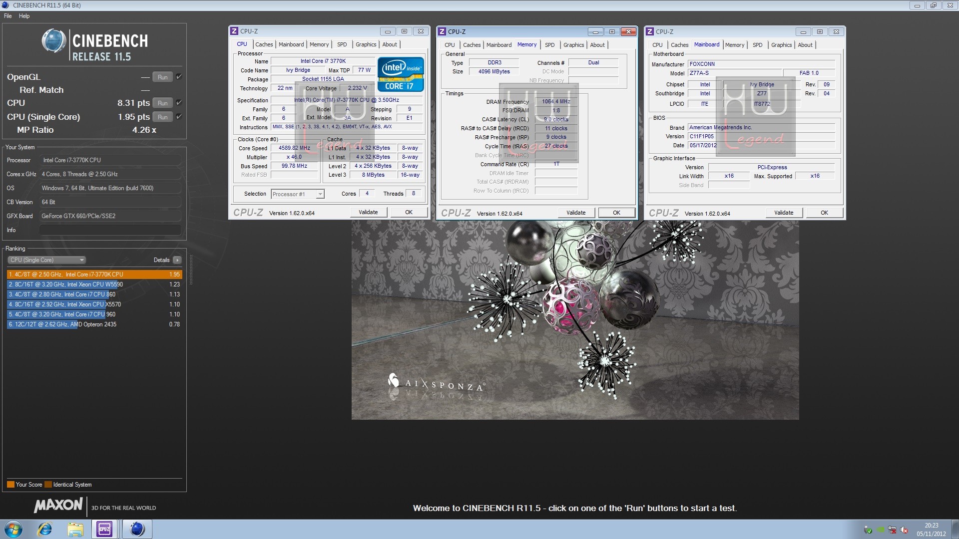959x539 pixels.
Task: Select ranking row Intel Xeon CPU X5570
Action: point(94,304)
